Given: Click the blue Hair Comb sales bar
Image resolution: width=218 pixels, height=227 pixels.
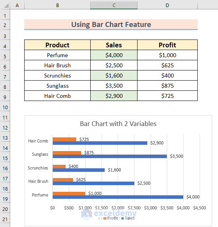Looking at the screenshot, I should click(x=100, y=143).
